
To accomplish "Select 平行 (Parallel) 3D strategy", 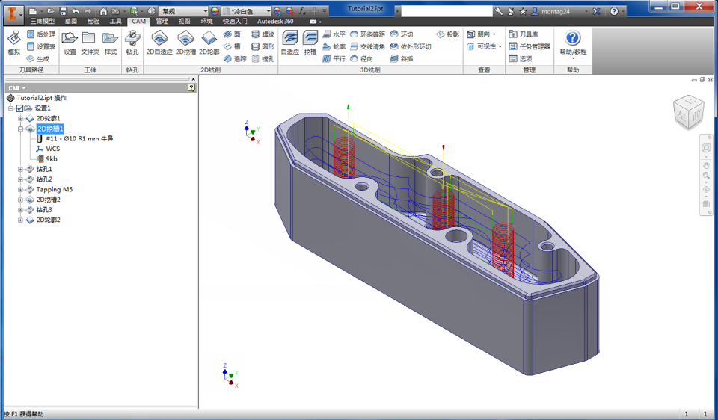I will [x=334, y=58].
